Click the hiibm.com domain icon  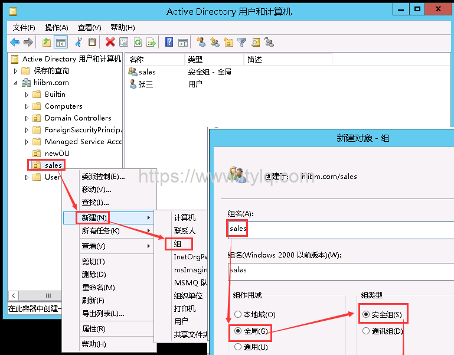pos(26,83)
